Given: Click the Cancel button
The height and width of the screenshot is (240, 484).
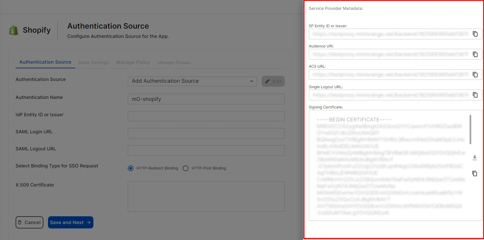Looking at the screenshot, I should [29, 222].
